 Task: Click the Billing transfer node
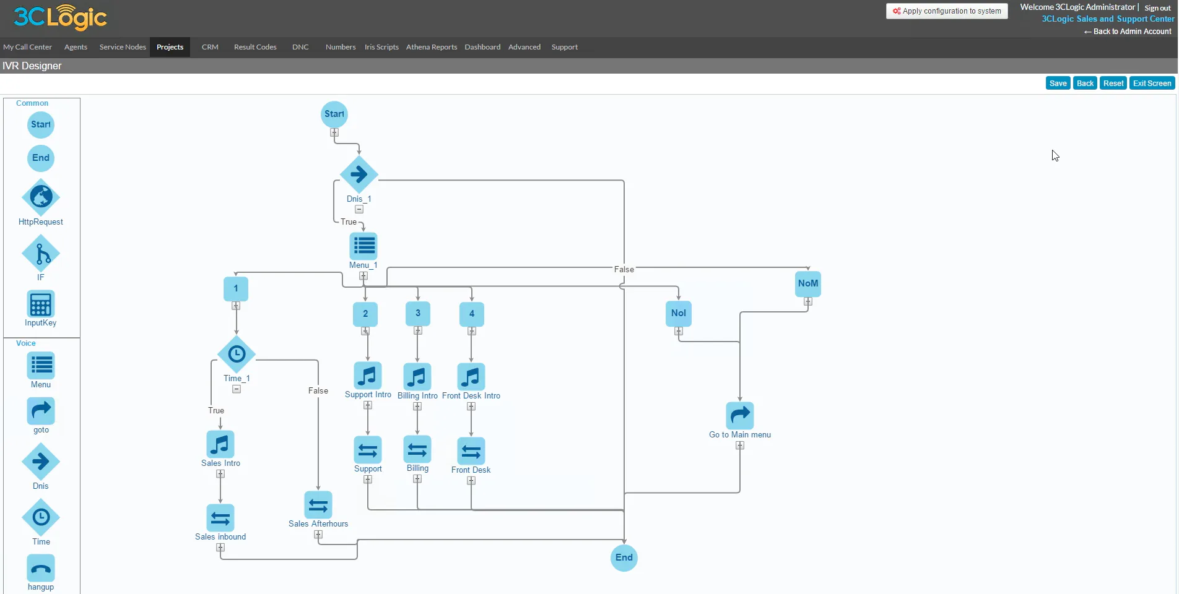tap(417, 449)
